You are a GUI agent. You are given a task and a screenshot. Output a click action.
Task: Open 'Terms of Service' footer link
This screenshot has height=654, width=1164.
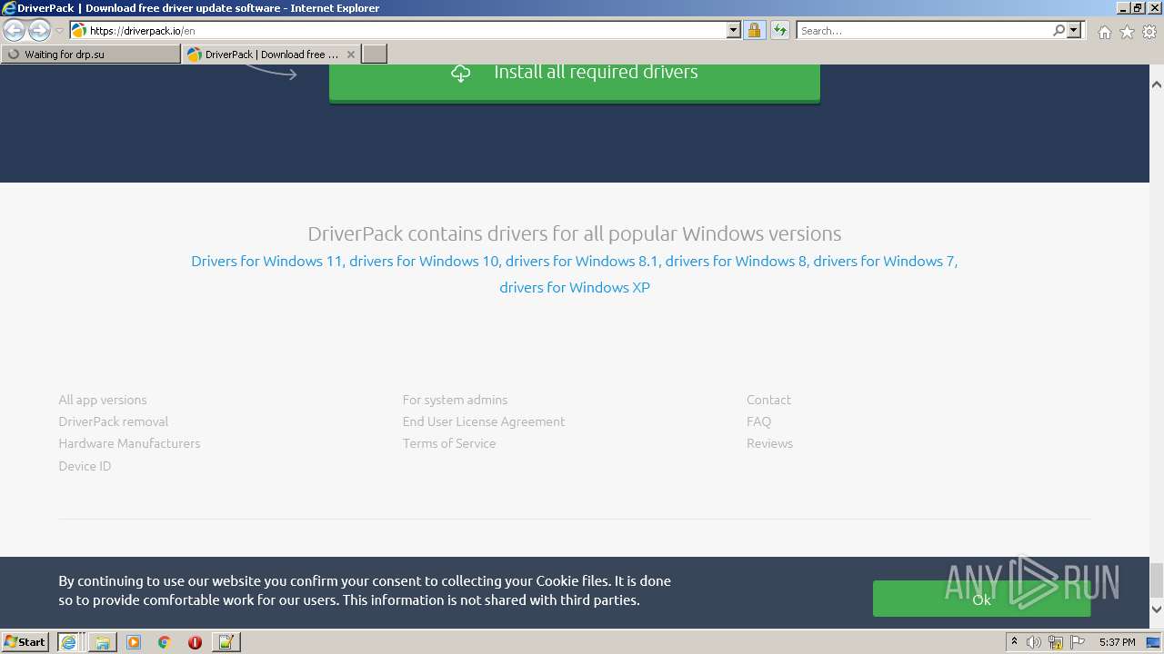[449, 443]
